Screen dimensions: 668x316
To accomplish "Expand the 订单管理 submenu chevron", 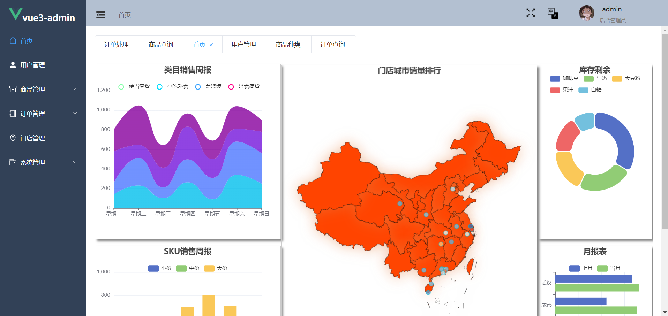I will coord(75,113).
